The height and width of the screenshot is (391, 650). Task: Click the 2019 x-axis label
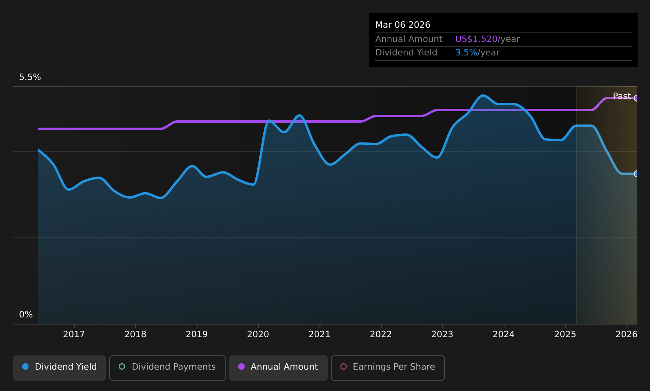coord(197,334)
